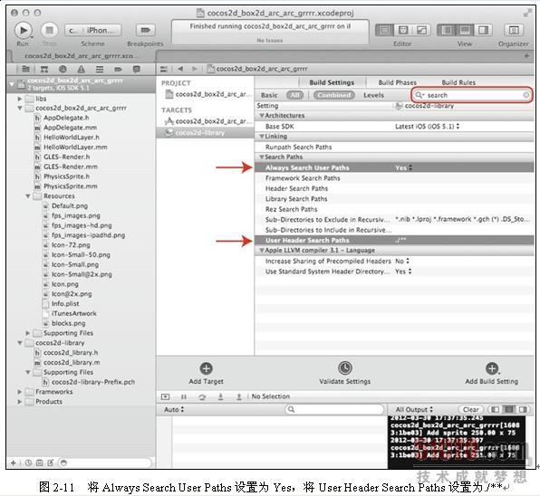The height and width of the screenshot is (496, 540).
Task: Toggle the Debug area view button
Action: pos(465,30)
